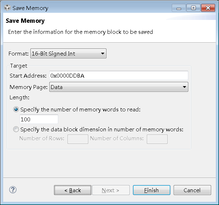Focus the Start Address input field
The height and width of the screenshot is (205, 219).
[x=119, y=75]
